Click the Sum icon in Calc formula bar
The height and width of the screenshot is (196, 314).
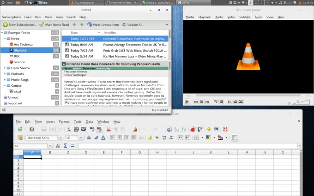pyautogui.click(x=65, y=146)
